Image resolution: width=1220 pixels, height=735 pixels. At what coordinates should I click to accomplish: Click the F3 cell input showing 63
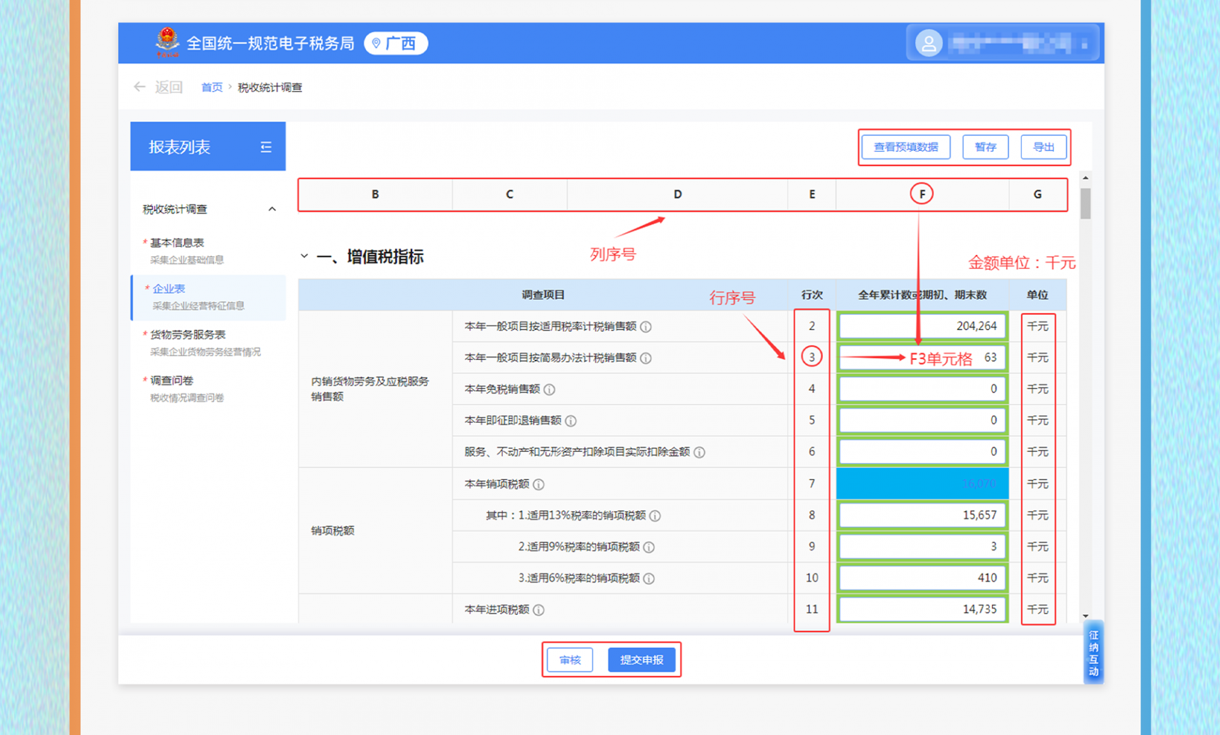[921, 357]
